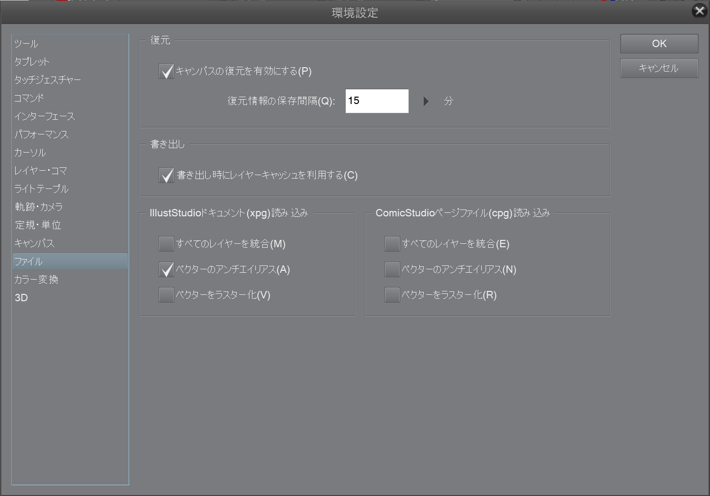710x496 pixels.
Task: Tick ベクターをラスター化(R) checkbox
Action: tap(392, 295)
